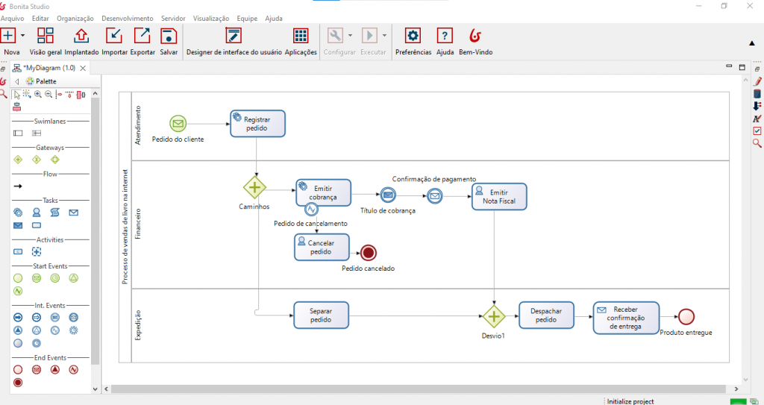Click the checkbox icon in right sidebar
Image resolution: width=764 pixels, height=405 pixels.
coord(757,131)
